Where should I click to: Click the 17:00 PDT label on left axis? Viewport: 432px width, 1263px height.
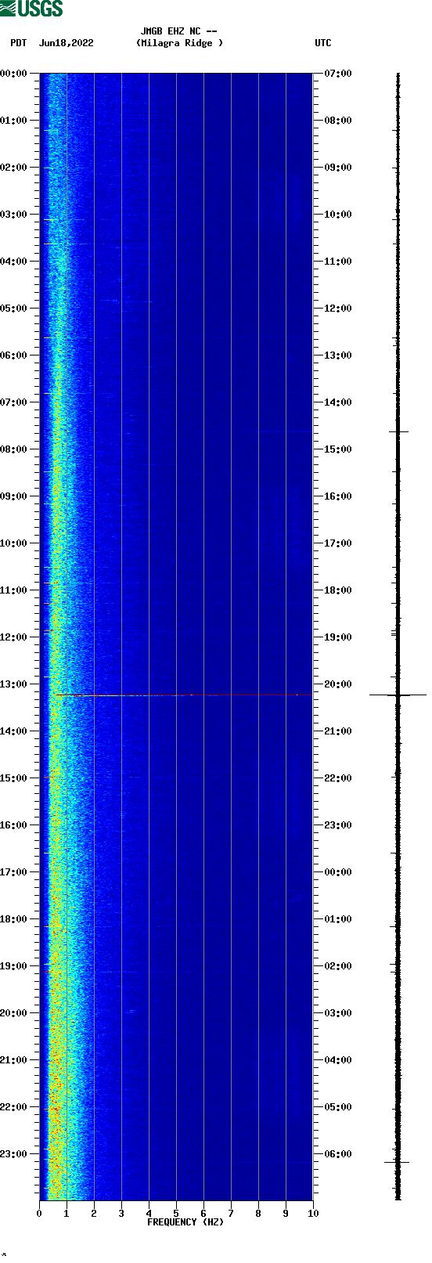pyautogui.click(x=14, y=872)
